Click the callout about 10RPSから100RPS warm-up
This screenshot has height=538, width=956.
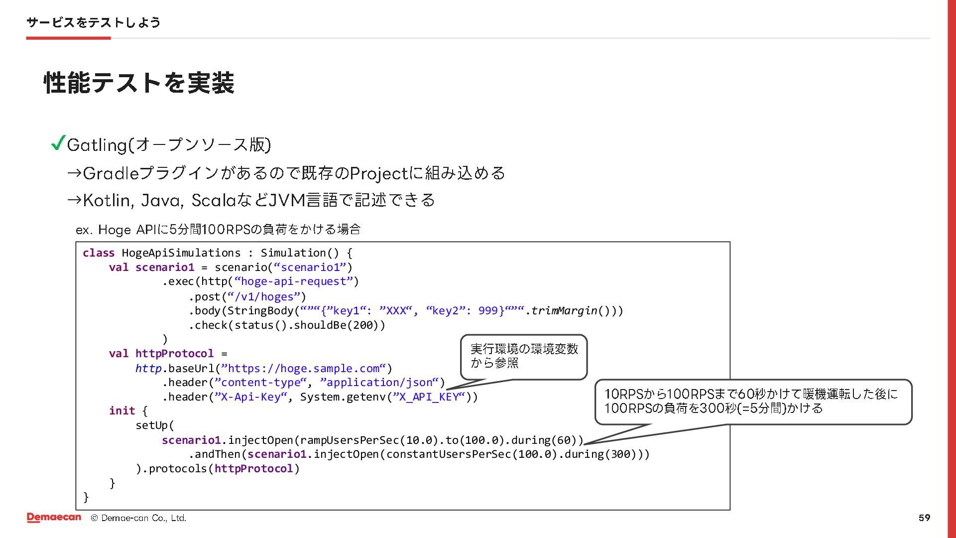(x=752, y=402)
